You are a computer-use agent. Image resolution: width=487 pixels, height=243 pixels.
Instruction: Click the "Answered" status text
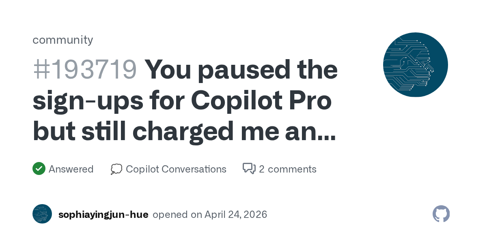(71, 169)
